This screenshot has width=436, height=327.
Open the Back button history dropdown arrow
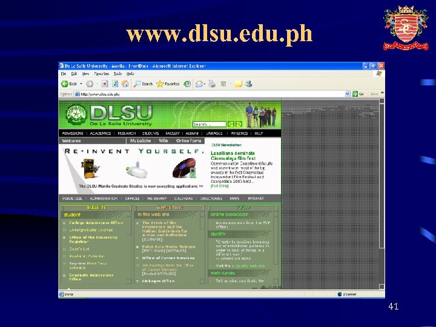[x=81, y=84]
